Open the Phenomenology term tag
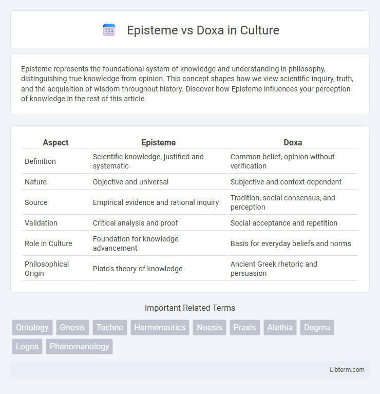 (x=80, y=347)
